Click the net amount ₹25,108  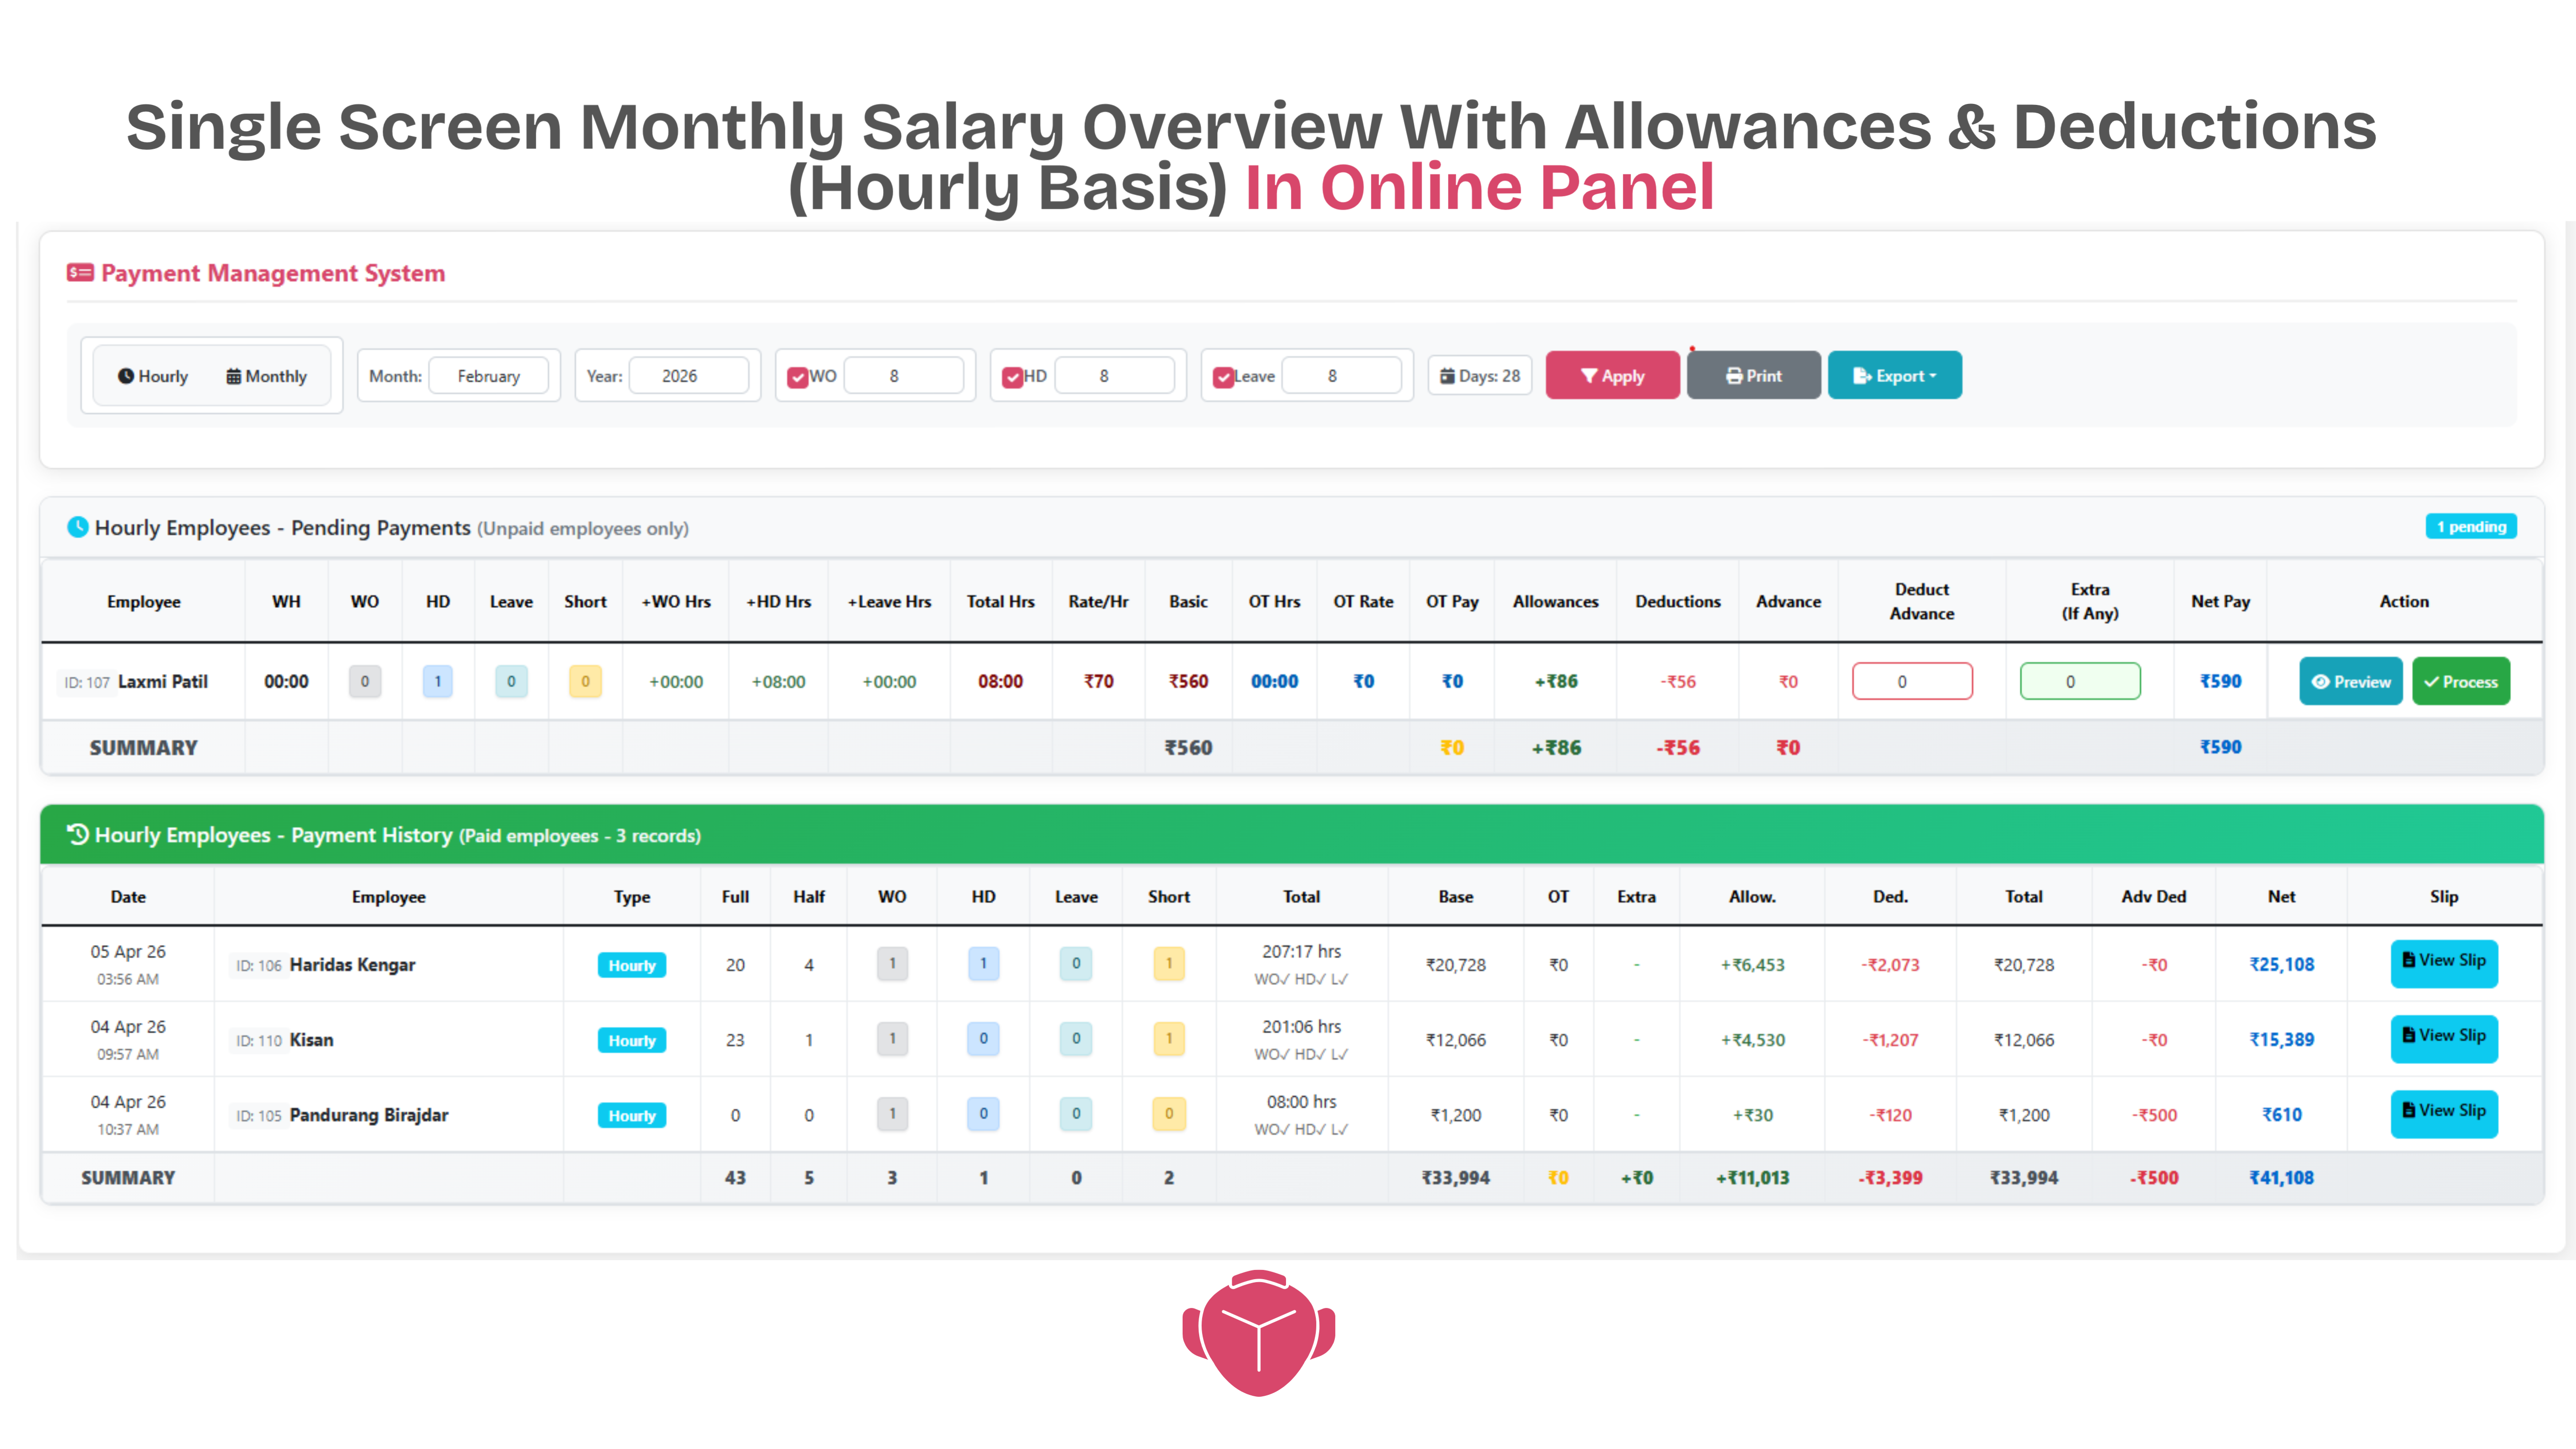(x=2282, y=964)
